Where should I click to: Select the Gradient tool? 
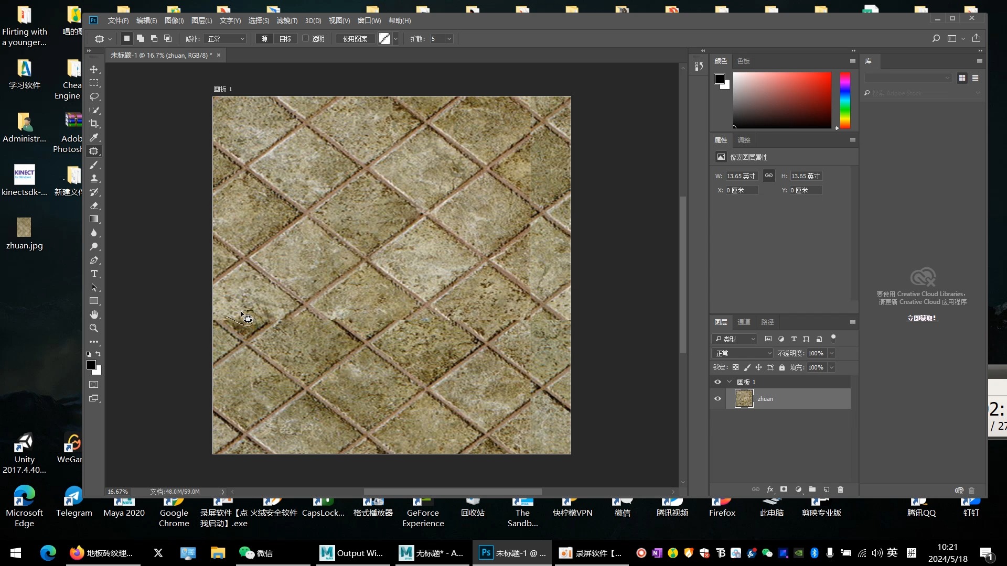pos(94,219)
